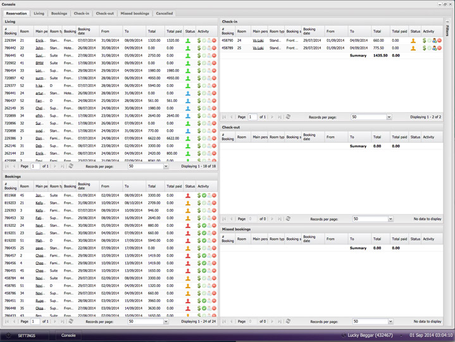Click the green status icon of booking 720902
Image resolution: width=455 pixels, height=342 pixels.
188,63
